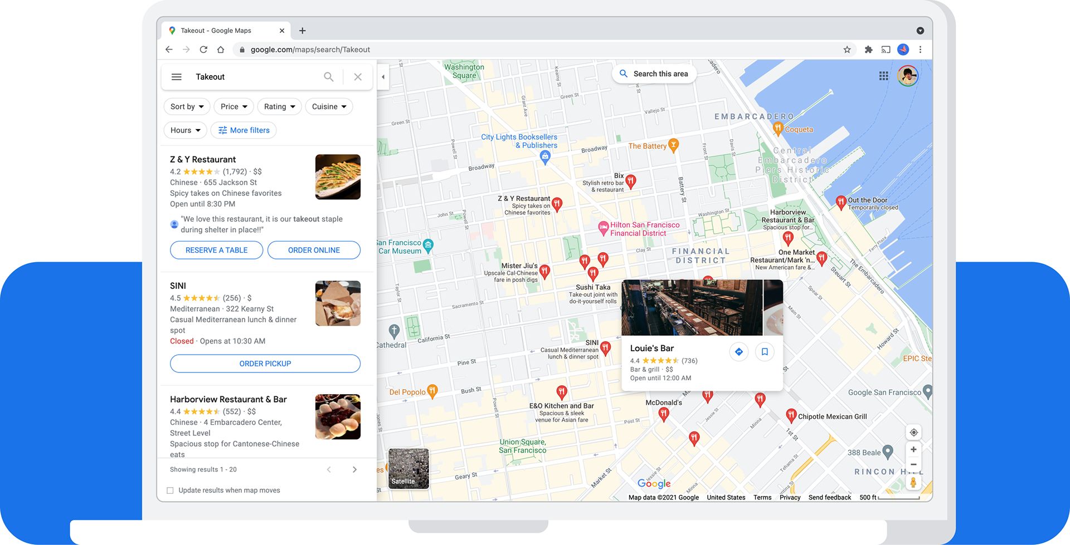Go back in browser
This screenshot has width=1070, height=545.
point(169,50)
